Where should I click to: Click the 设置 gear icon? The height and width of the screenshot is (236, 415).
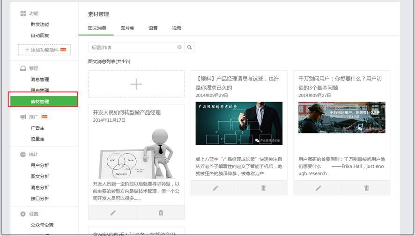point(23,214)
